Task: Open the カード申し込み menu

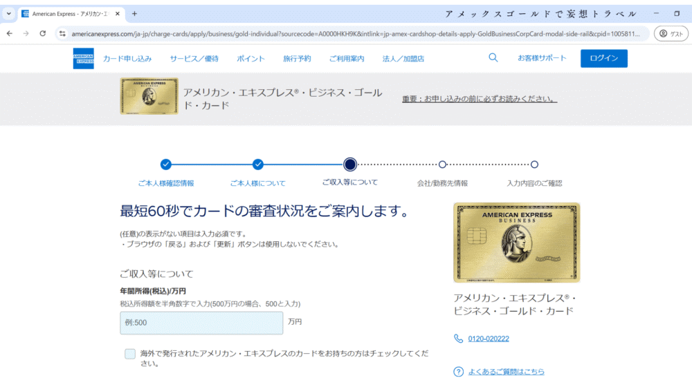Action: point(127,59)
